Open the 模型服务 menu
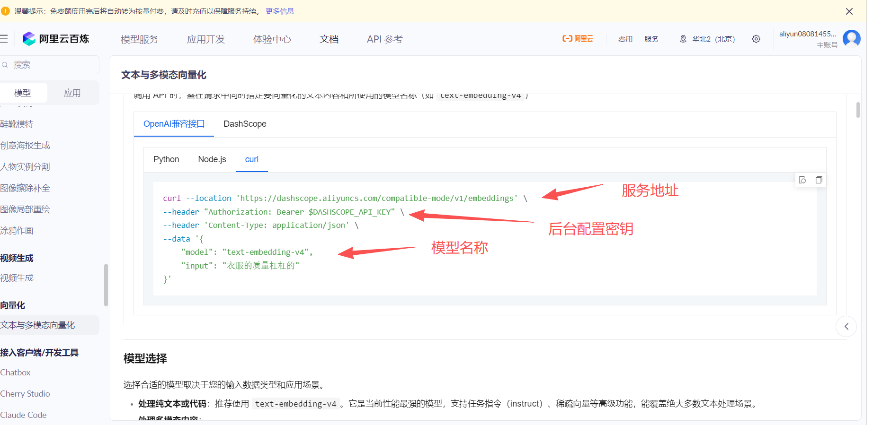873x425 pixels. [140, 39]
